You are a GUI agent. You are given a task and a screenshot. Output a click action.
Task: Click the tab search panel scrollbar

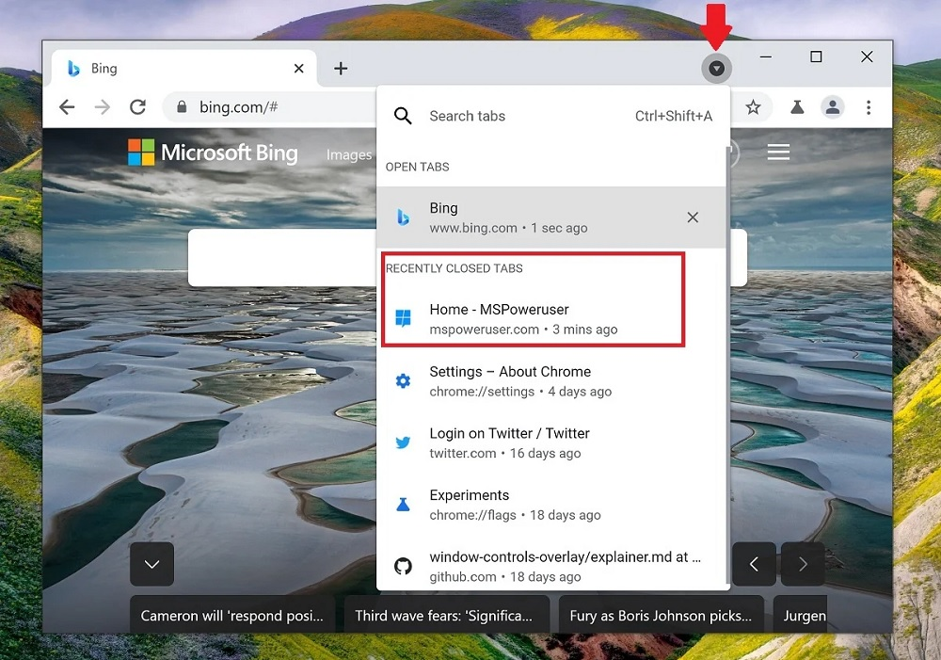728,364
